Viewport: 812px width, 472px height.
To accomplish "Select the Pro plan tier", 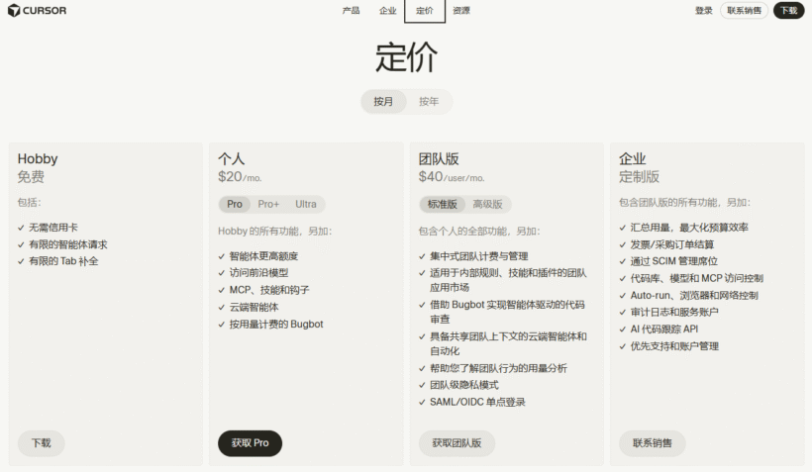I will [235, 204].
